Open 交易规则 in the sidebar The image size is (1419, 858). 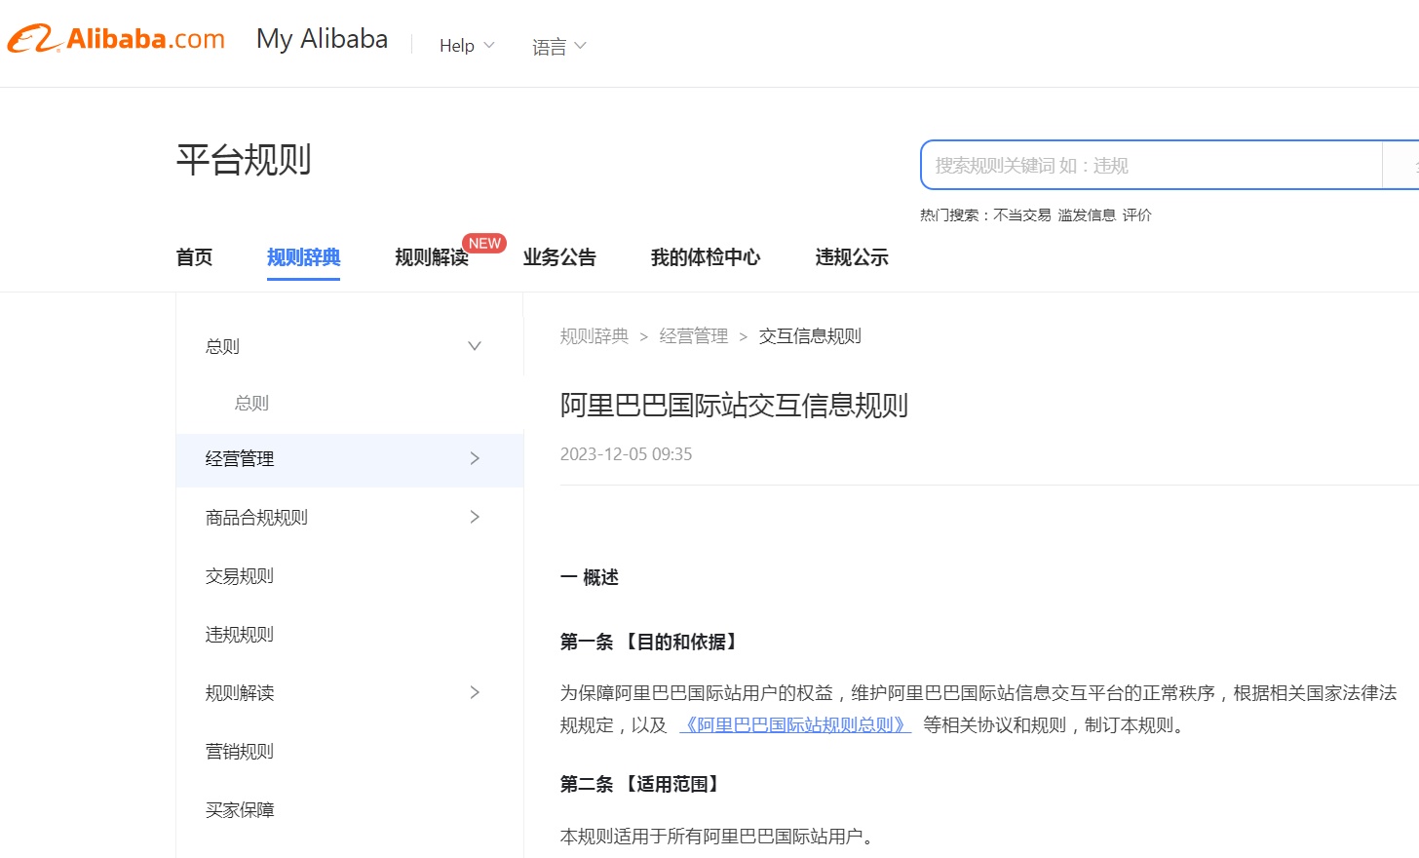point(240,576)
